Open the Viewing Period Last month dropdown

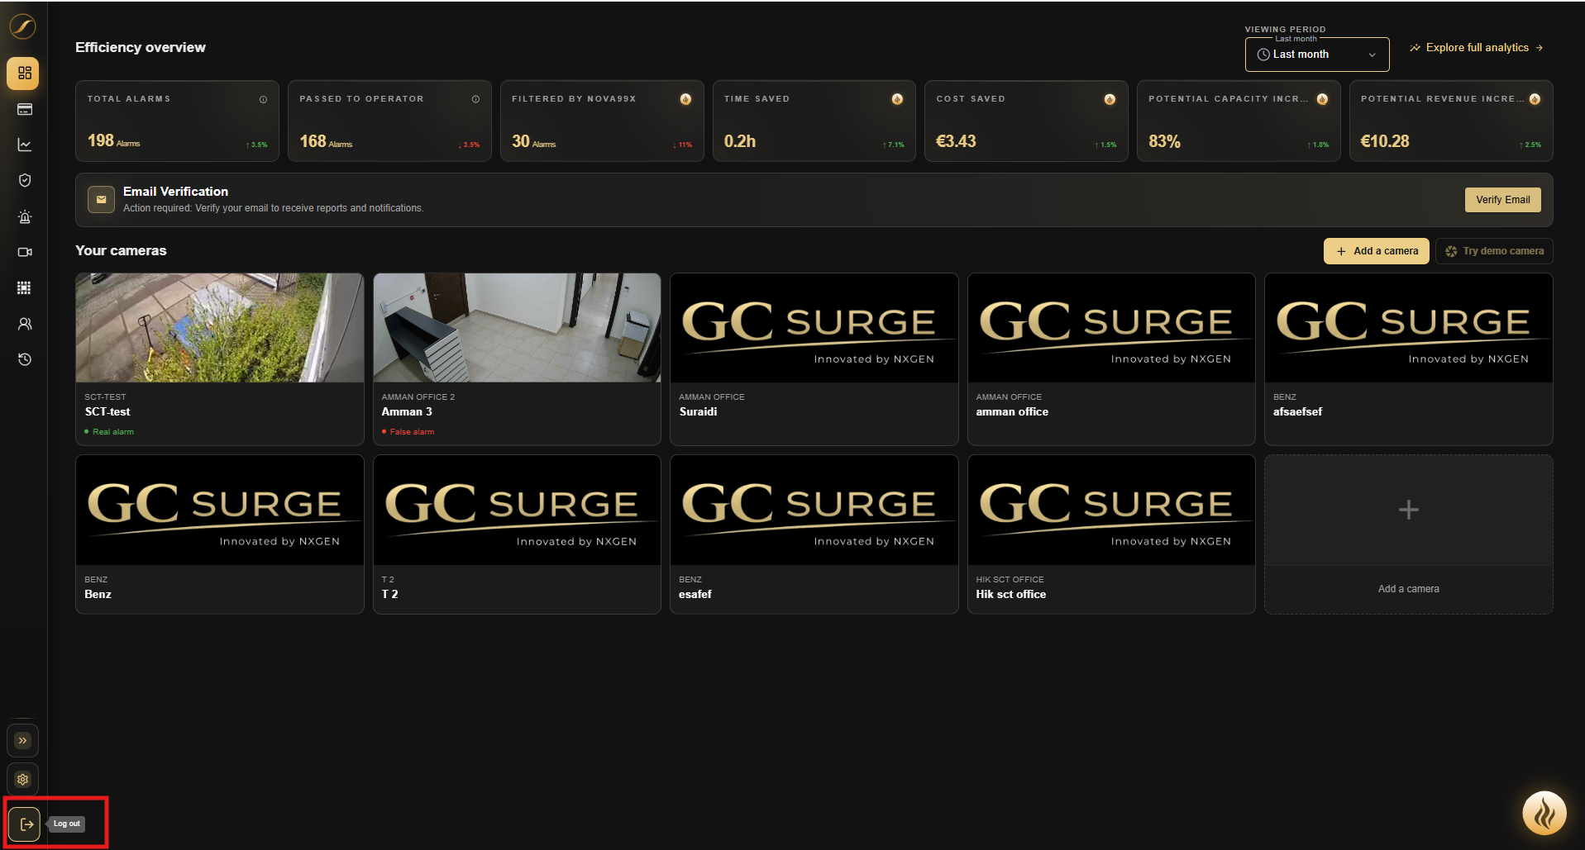pyautogui.click(x=1316, y=55)
